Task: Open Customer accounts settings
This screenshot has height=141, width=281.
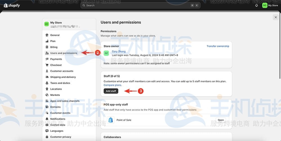Action: click(61, 71)
